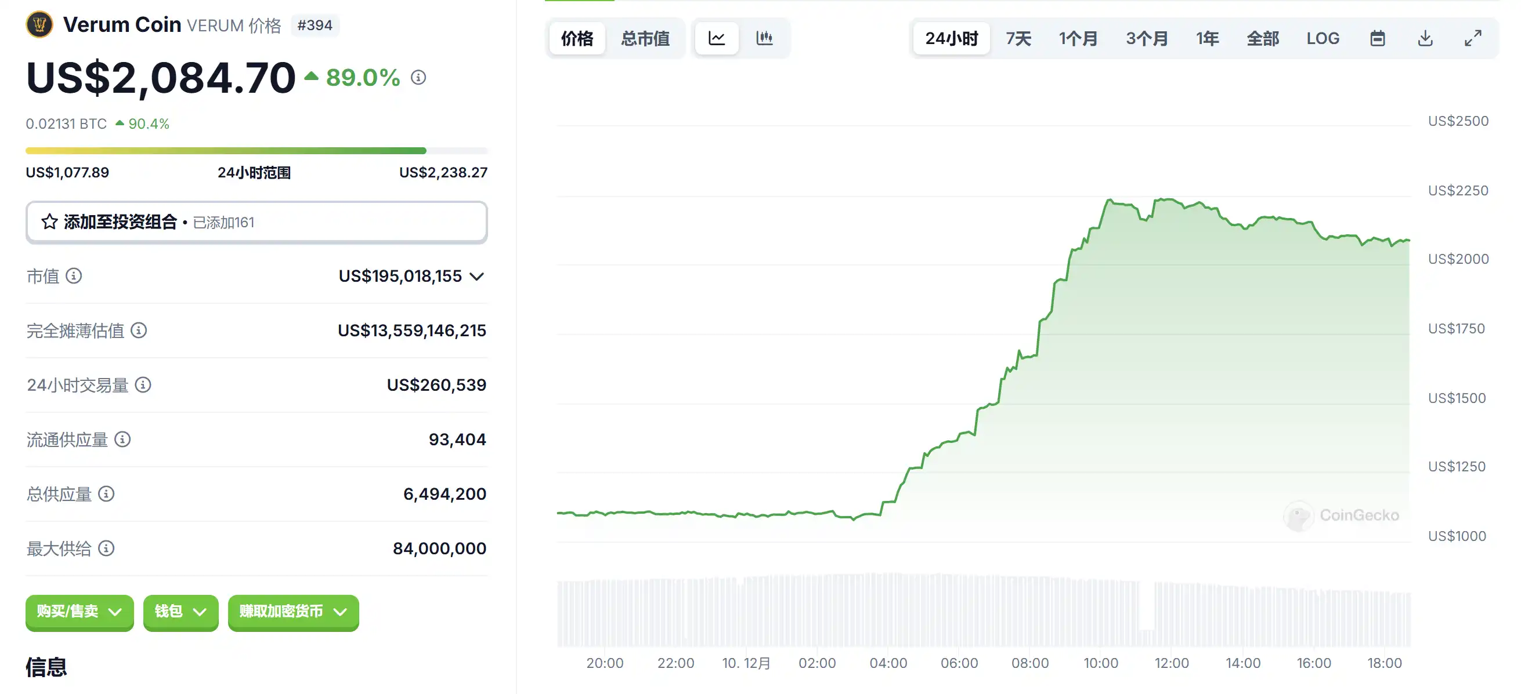Expand chart to fullscreen
Screen dimensions: 1521x694
tap(1473, 38)
